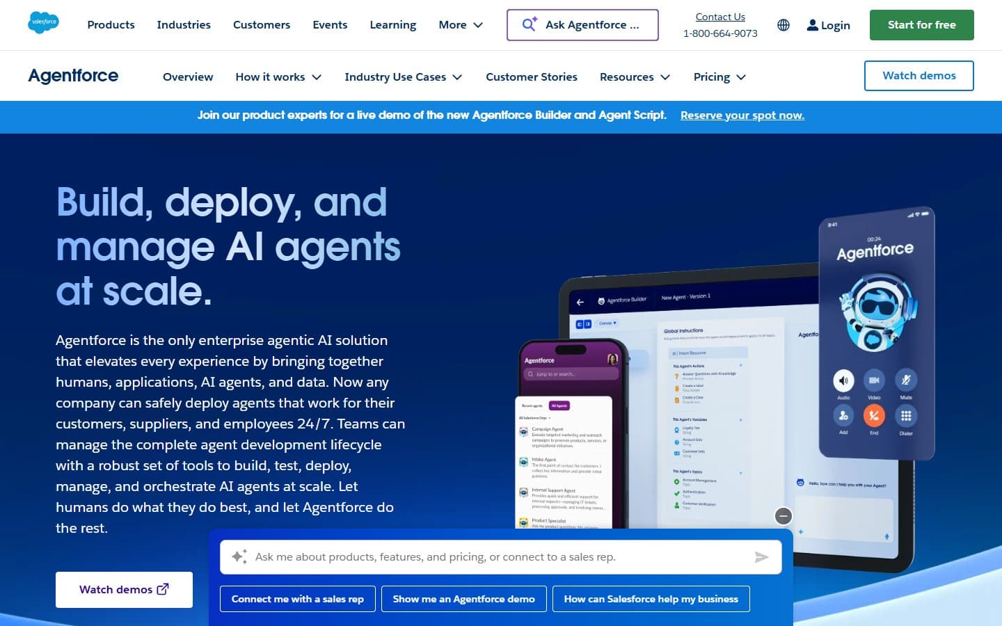1002x626 pixels.
Task: Click the Ask Agentforce search icon
Action: (529, 24)
